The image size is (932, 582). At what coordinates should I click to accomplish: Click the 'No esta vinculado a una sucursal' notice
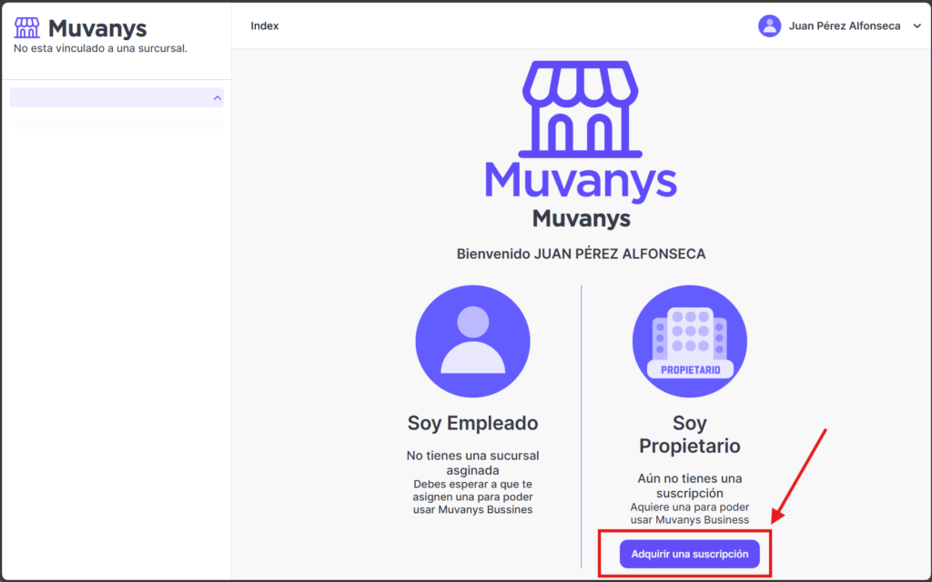[x=100, y=48]
